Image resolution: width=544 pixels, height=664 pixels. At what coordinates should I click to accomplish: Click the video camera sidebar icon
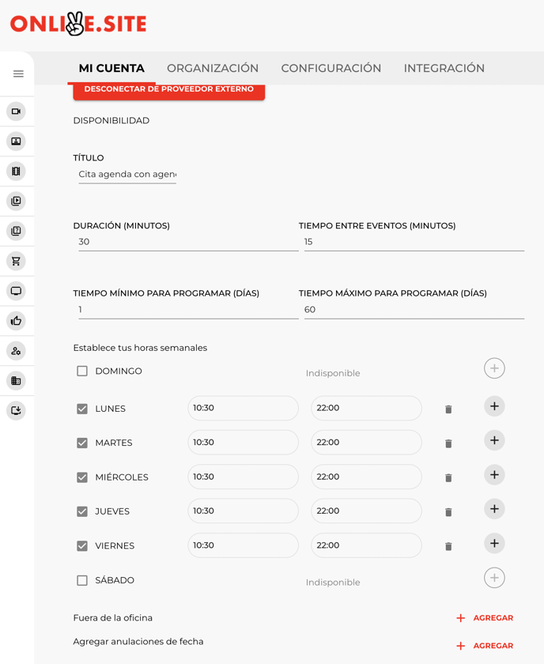[x=16, y=111]
